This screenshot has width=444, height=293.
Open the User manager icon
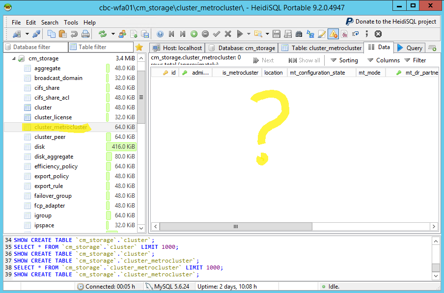[x=122, y=34]
